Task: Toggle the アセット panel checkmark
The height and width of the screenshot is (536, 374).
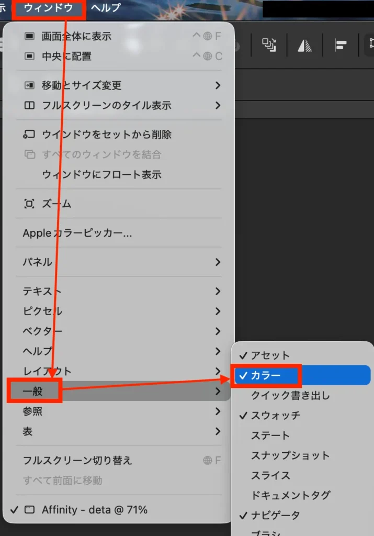Action: [303, 355]
